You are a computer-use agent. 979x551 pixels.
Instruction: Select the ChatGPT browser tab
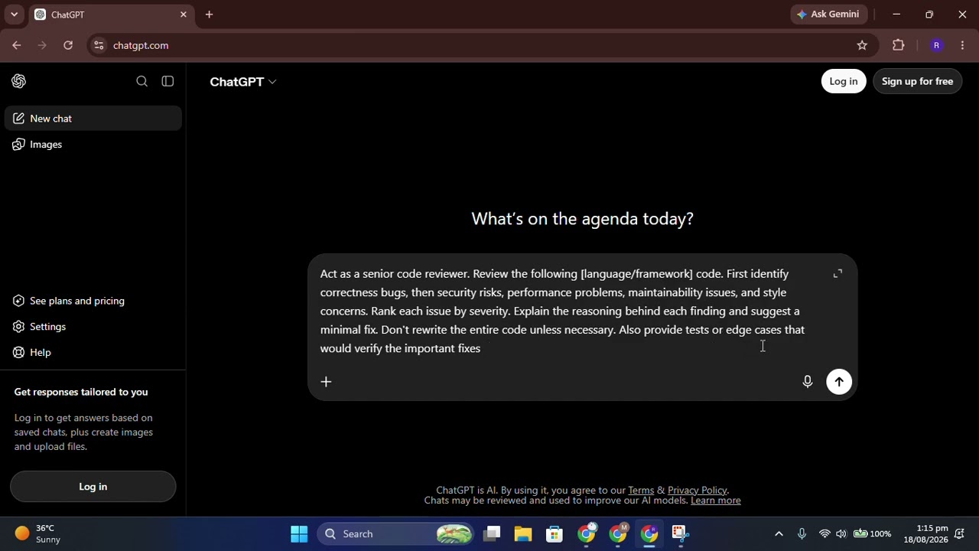click(x=112, y=15)
